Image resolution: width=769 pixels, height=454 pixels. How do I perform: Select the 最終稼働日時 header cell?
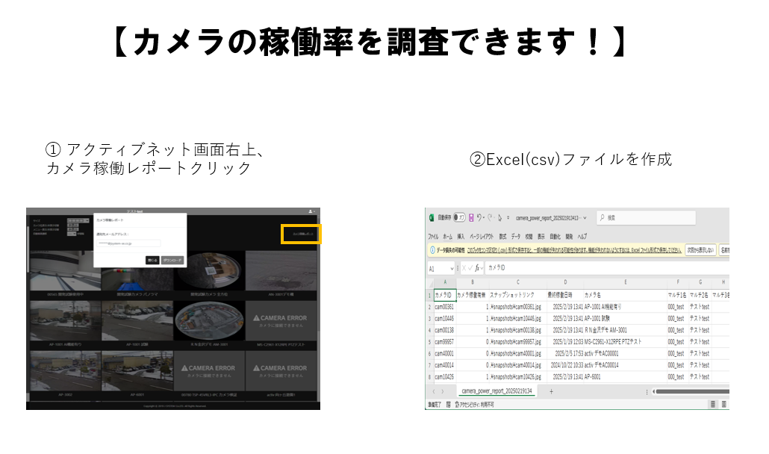(564, 295)
